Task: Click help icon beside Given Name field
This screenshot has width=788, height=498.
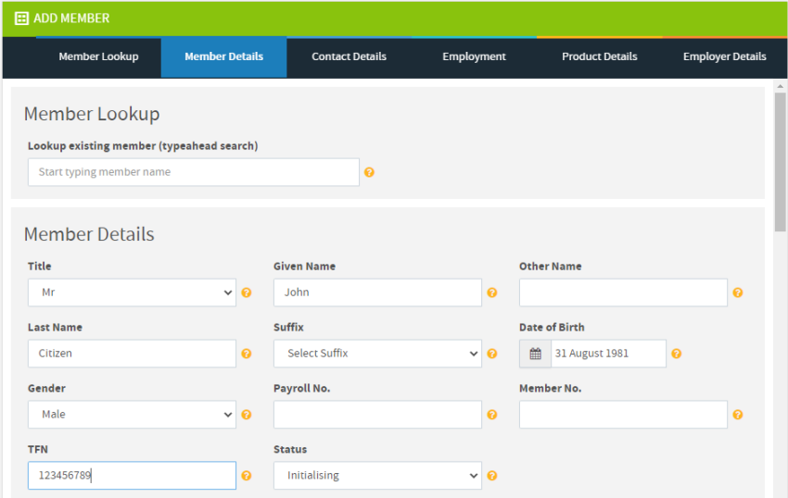Action: [x=492, y=293]
